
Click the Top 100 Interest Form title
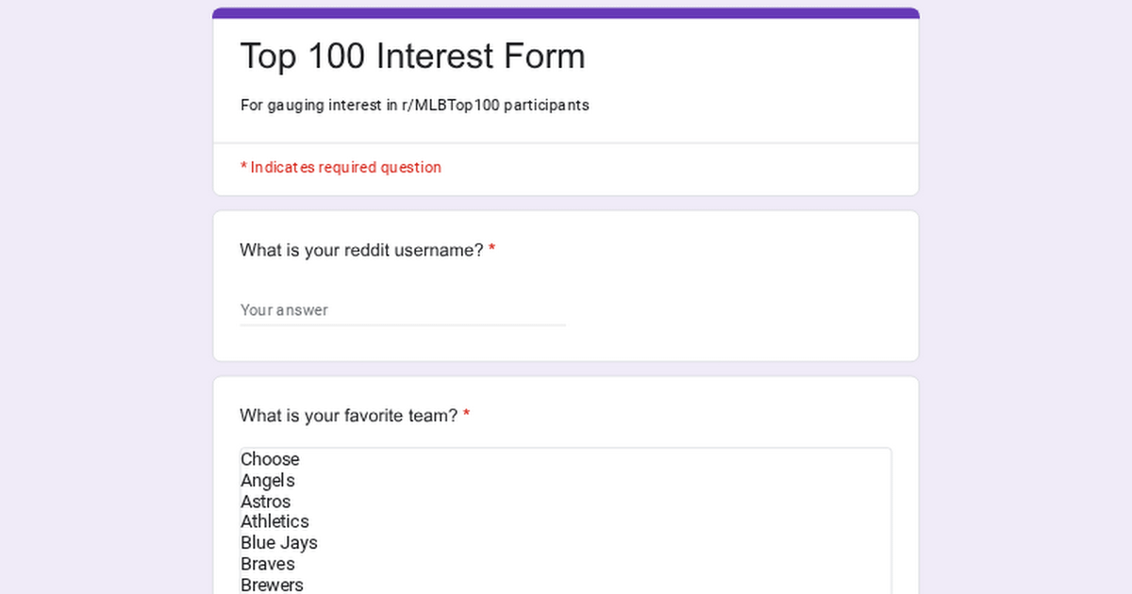pos(412,56)
